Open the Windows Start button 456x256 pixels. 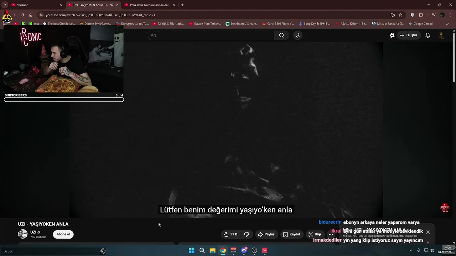click(191, 250)
